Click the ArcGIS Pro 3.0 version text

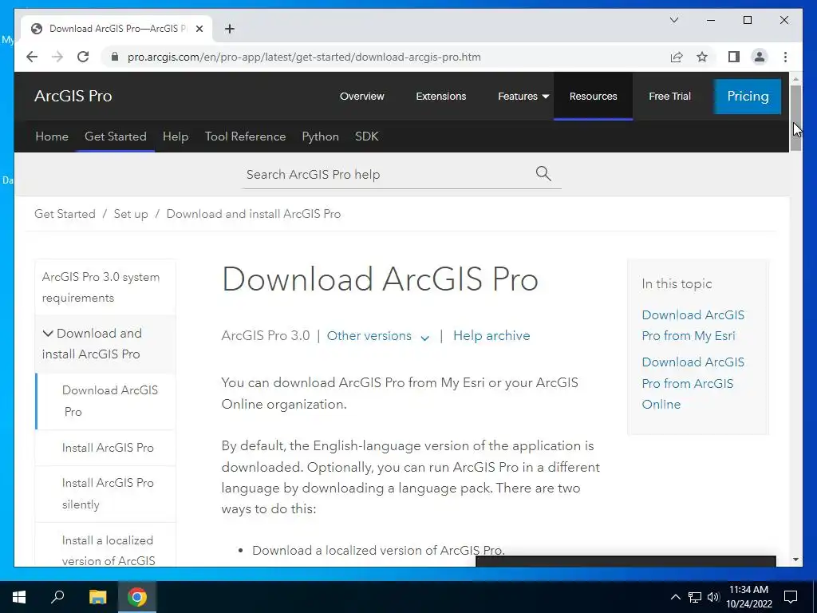click(x=266, y=336)
